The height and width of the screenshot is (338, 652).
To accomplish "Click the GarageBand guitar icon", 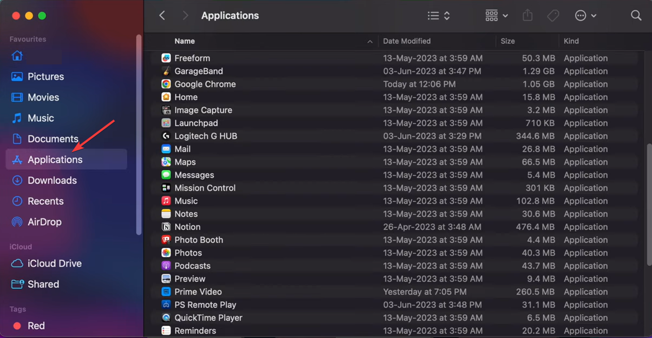I will (166, 71).
